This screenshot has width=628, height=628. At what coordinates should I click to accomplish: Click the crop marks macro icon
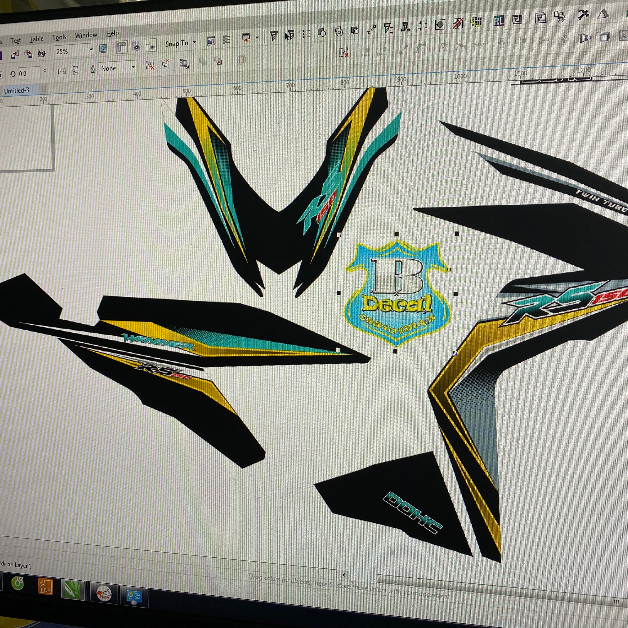coord(423,26)
